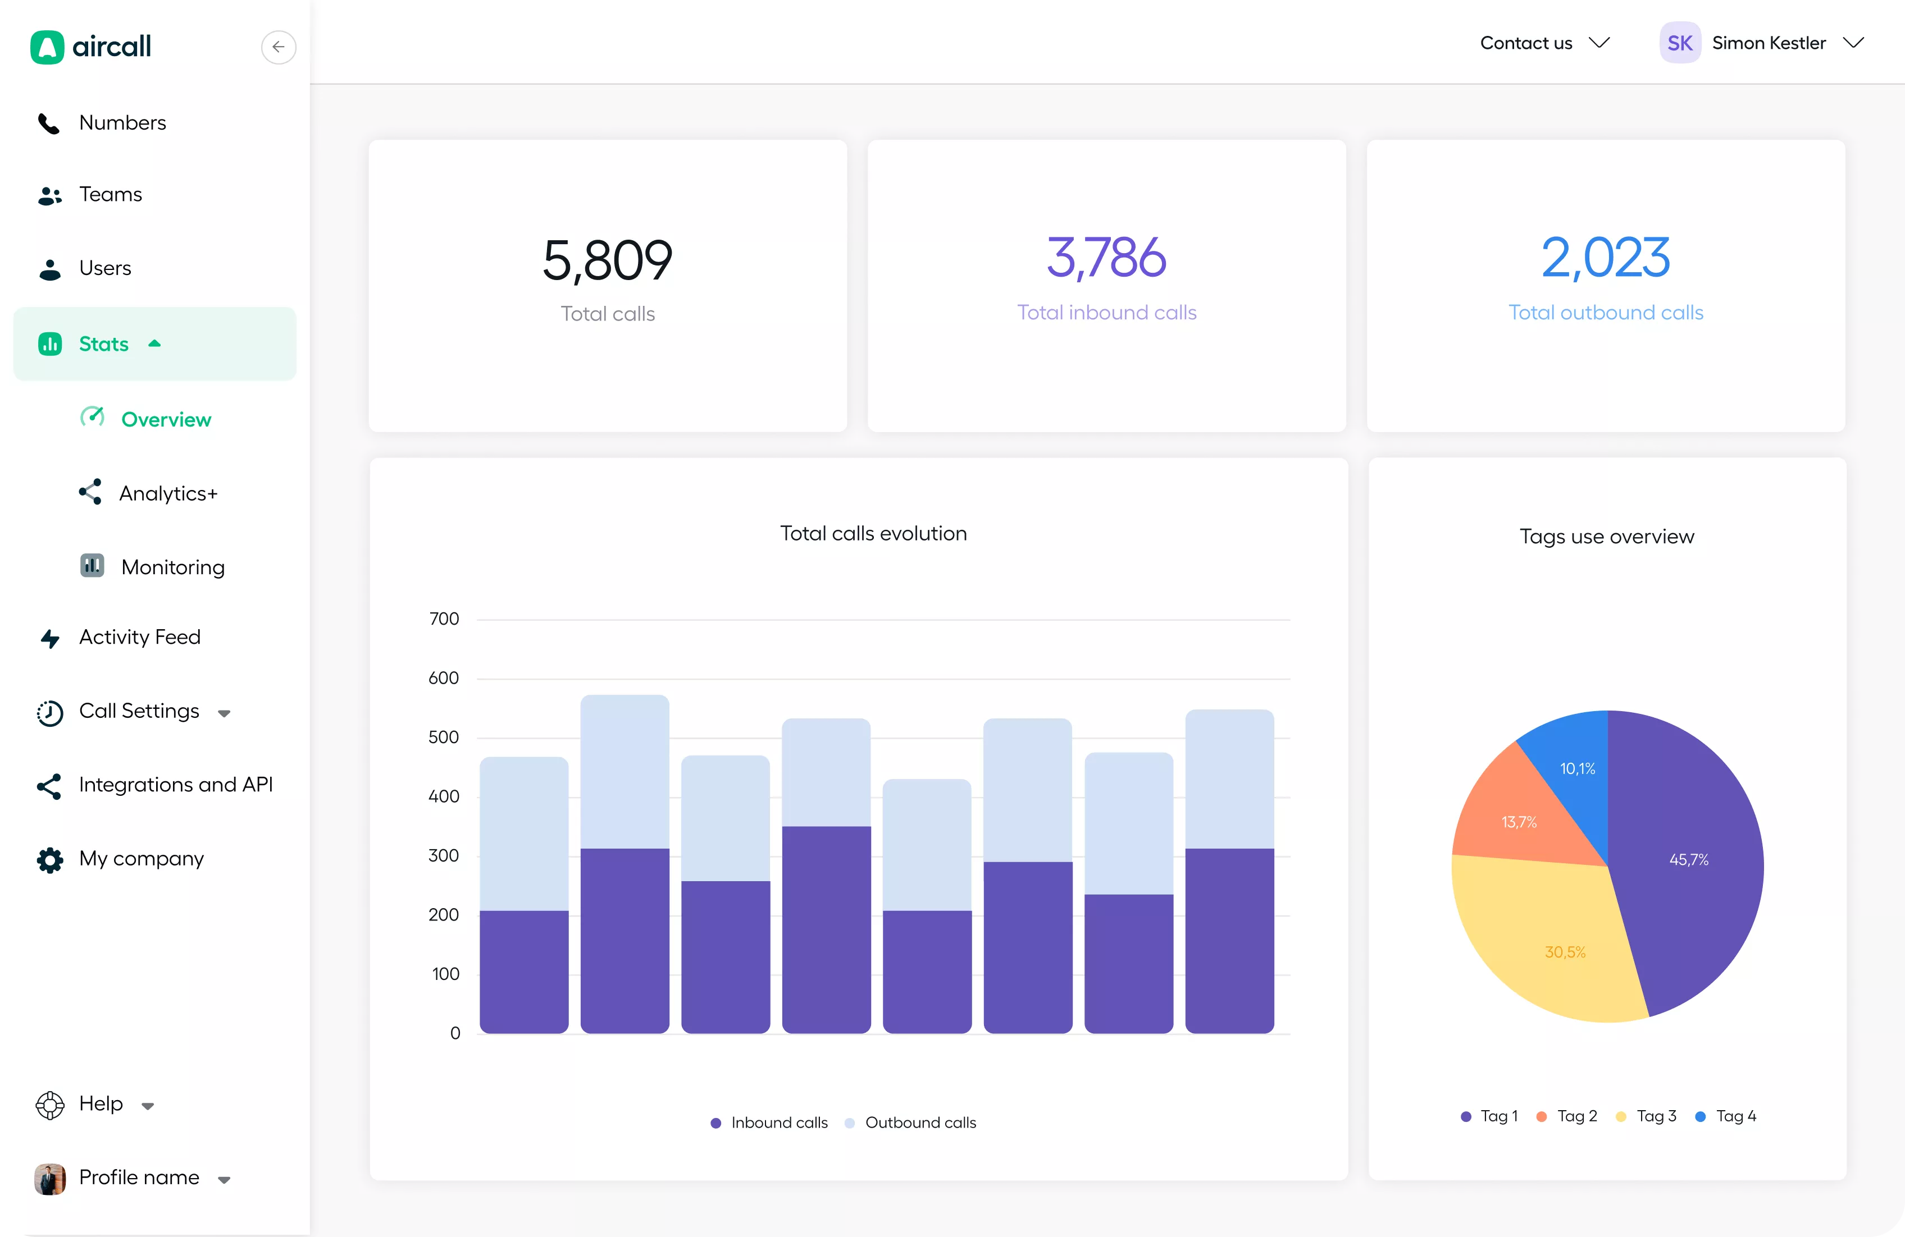The width and height of the screenshot is (1905, 1237).
Task: Toggle Outbound calls series in chart legend
Action: [x=911, y=1122]
